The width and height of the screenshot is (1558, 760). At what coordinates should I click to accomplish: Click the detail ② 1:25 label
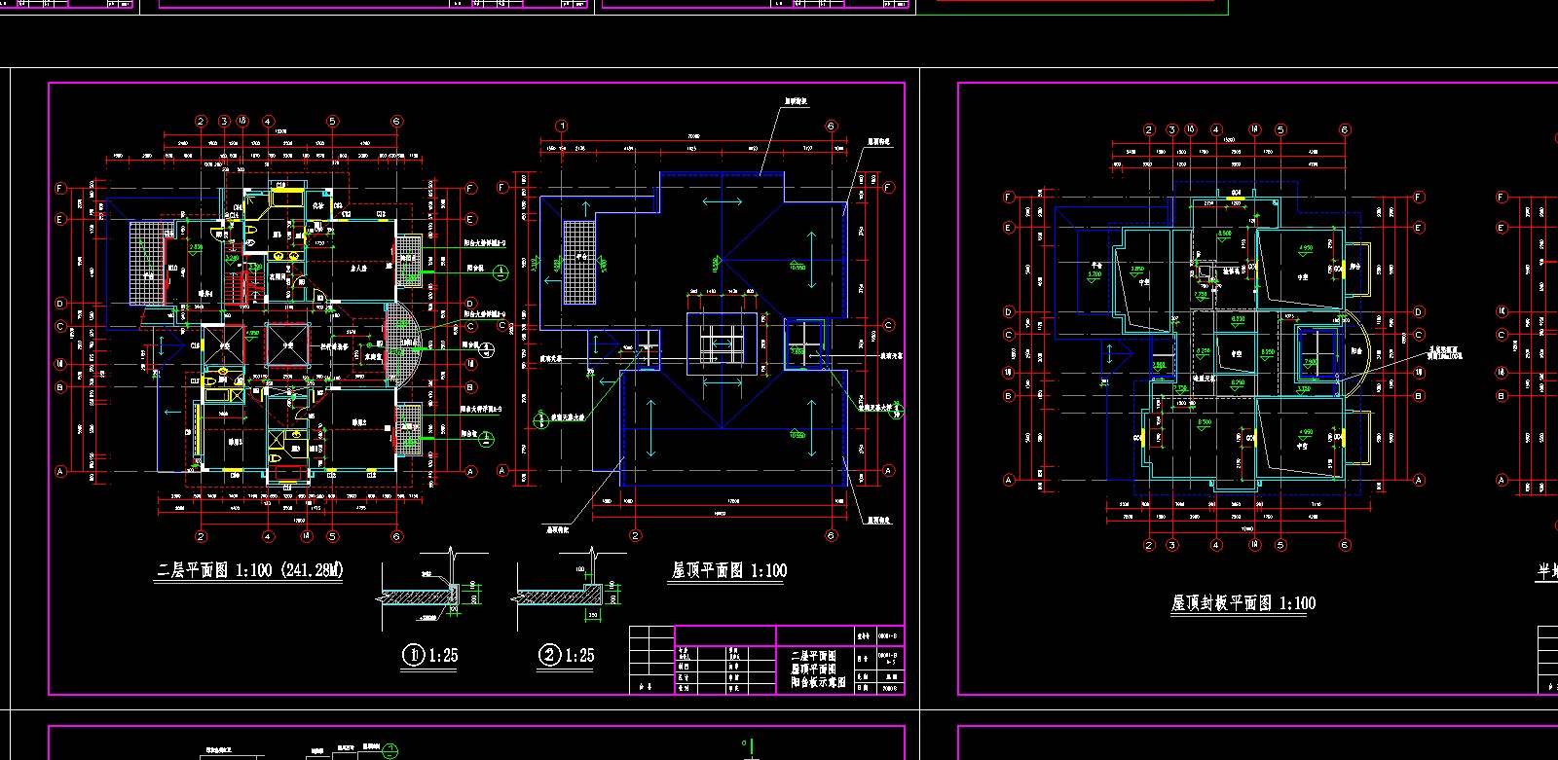565,655
